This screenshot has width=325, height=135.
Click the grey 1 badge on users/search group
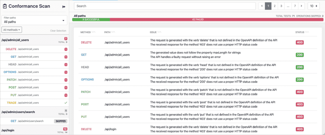click(66, 111)
